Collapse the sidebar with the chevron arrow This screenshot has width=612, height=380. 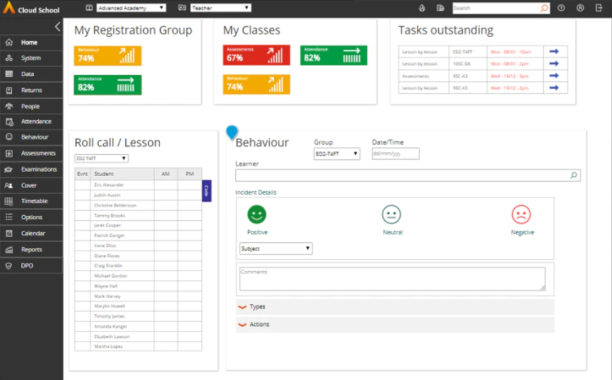coord(58,27)
